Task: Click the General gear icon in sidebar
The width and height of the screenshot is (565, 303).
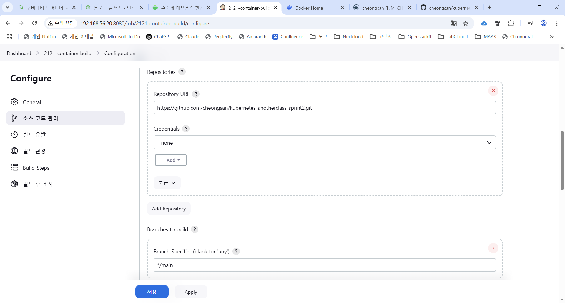Action: 14,102
